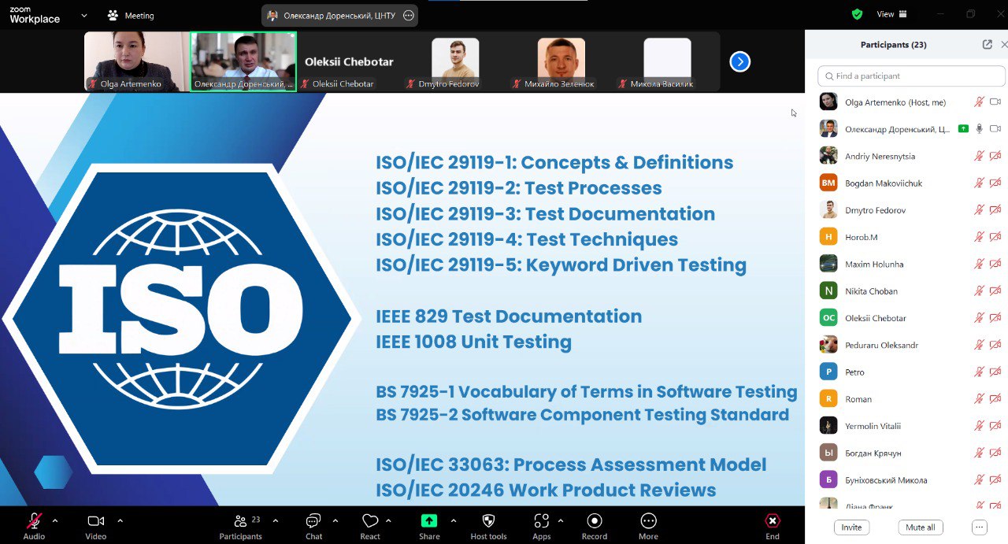Click the BM avatar of Bogdan Makoviichuk
This screenshot has width=1008, height=544.
tap(828, 183)
